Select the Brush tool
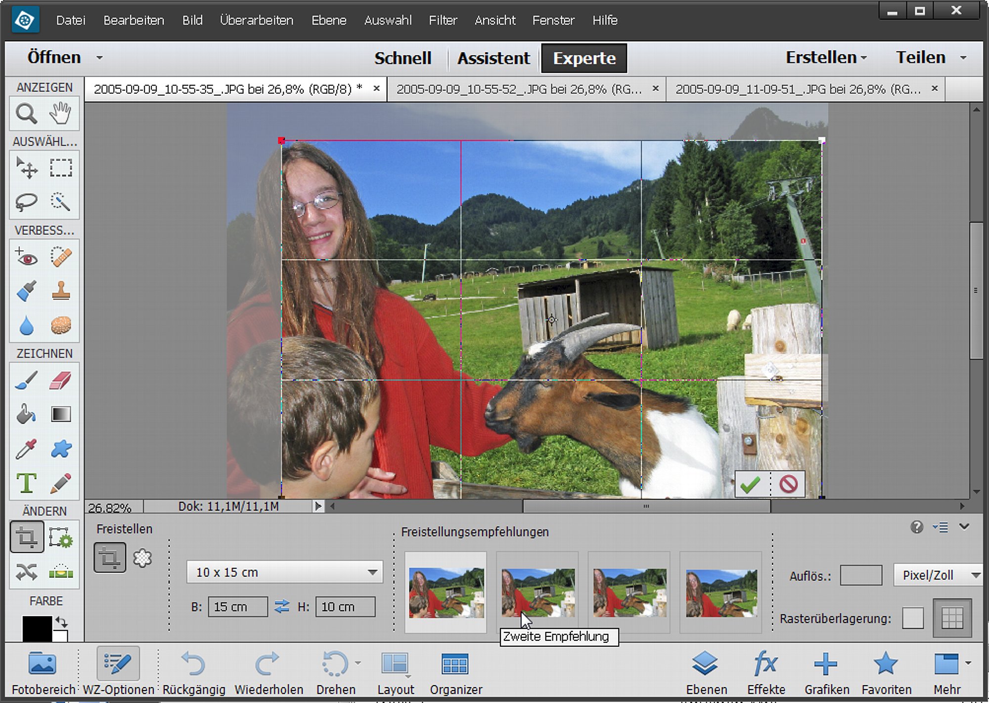 pos(26,381)
